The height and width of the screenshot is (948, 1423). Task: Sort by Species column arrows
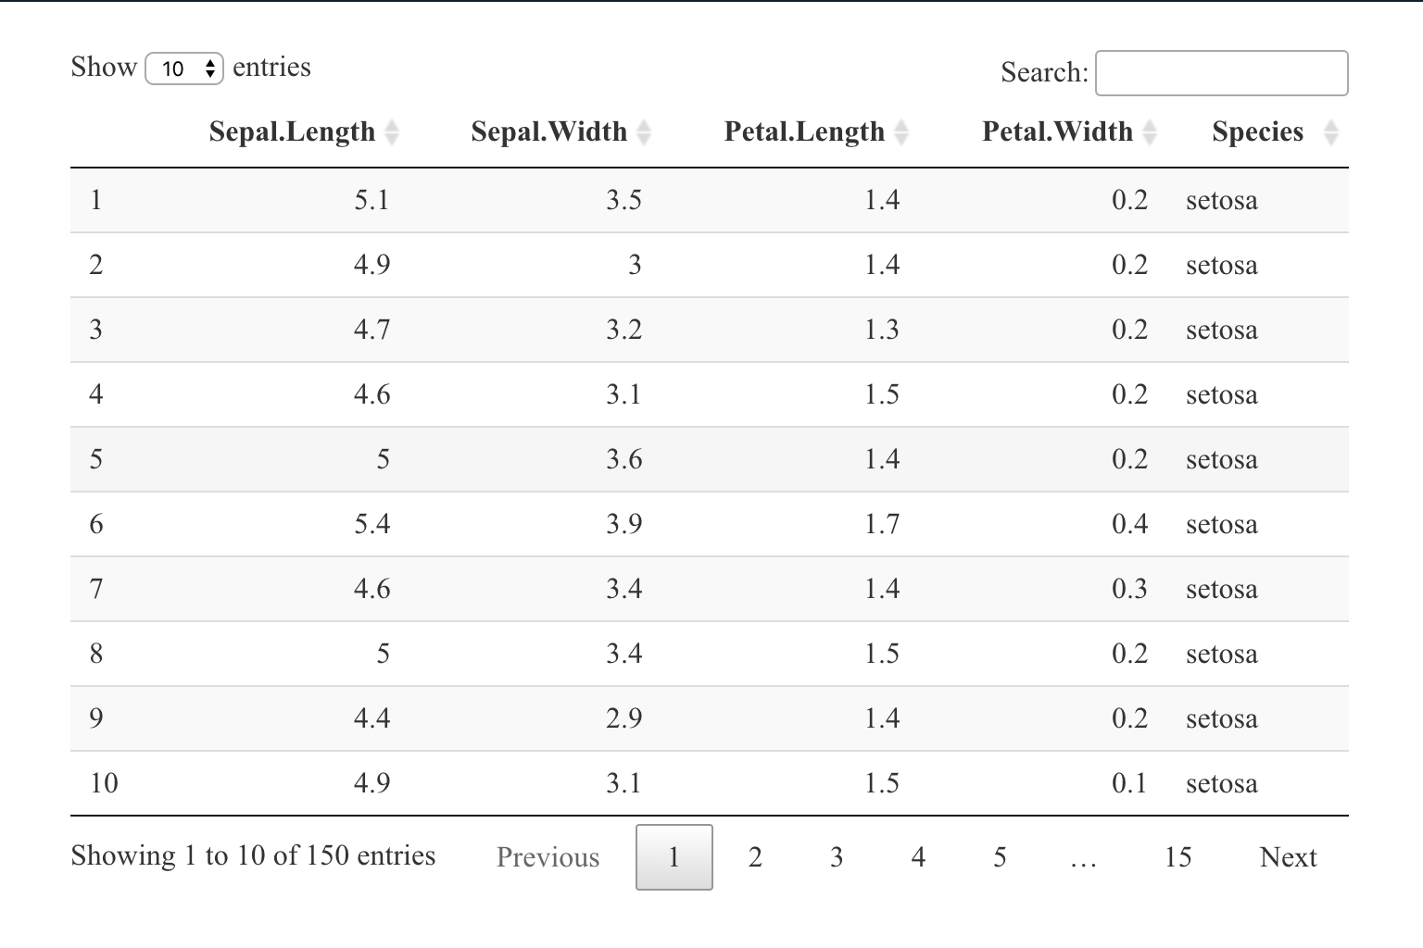[1331, 132]
